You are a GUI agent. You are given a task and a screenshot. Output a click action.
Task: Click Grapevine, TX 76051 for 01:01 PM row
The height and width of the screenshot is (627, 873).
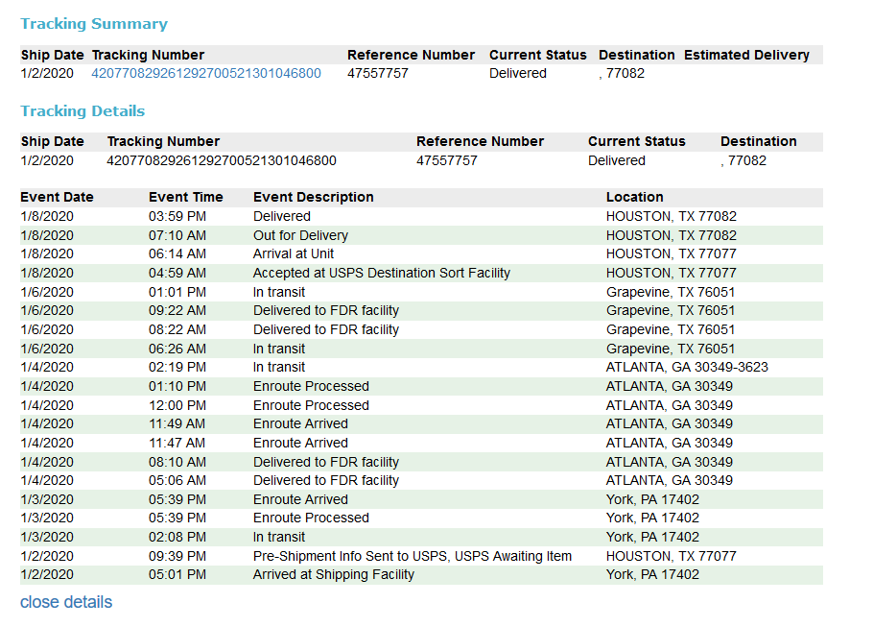point(671,292)
